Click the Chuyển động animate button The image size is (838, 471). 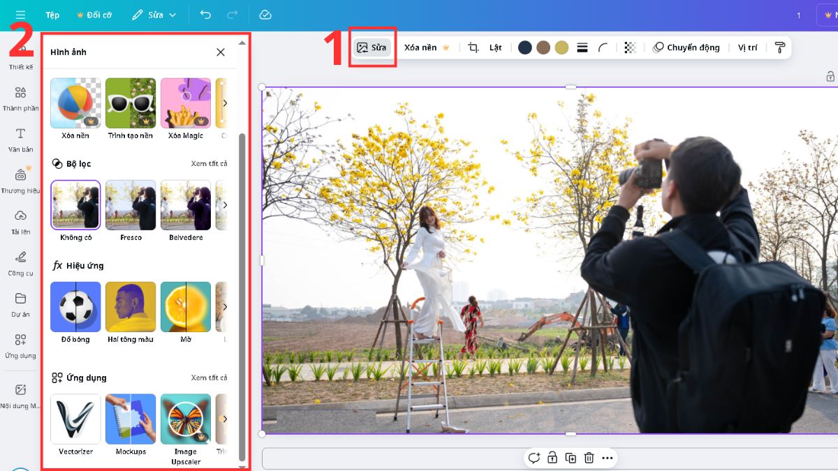686,47
